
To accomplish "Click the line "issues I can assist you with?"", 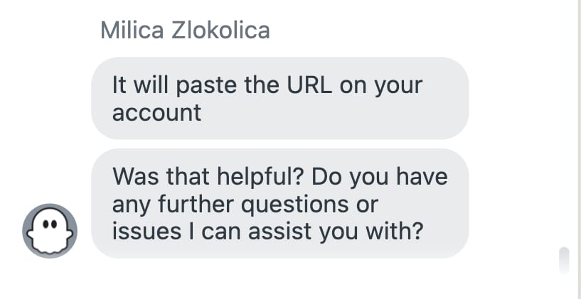I will point(267,232).
